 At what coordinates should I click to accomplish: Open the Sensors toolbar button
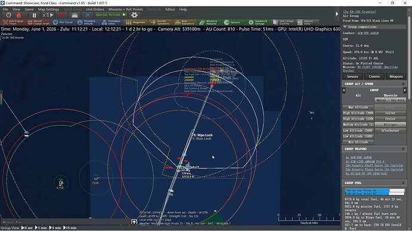tap(233, 23)
